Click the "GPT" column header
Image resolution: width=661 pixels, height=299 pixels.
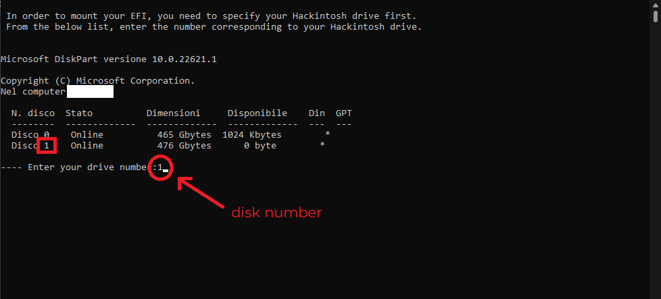point(343,113)
